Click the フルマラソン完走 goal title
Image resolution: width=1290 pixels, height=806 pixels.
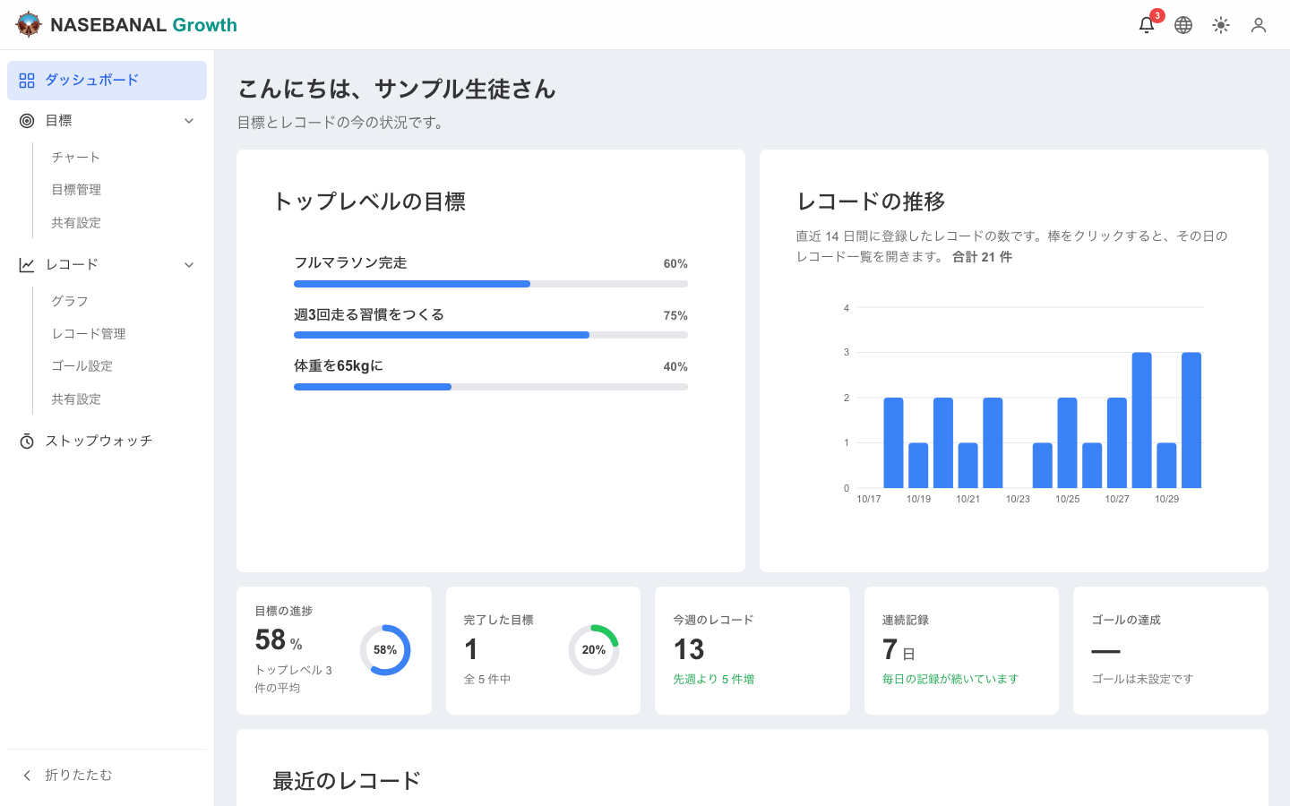(350, 262)
